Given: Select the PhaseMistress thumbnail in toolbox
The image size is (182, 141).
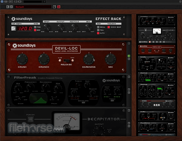Looking at the screenshot, I should point(157,127).
